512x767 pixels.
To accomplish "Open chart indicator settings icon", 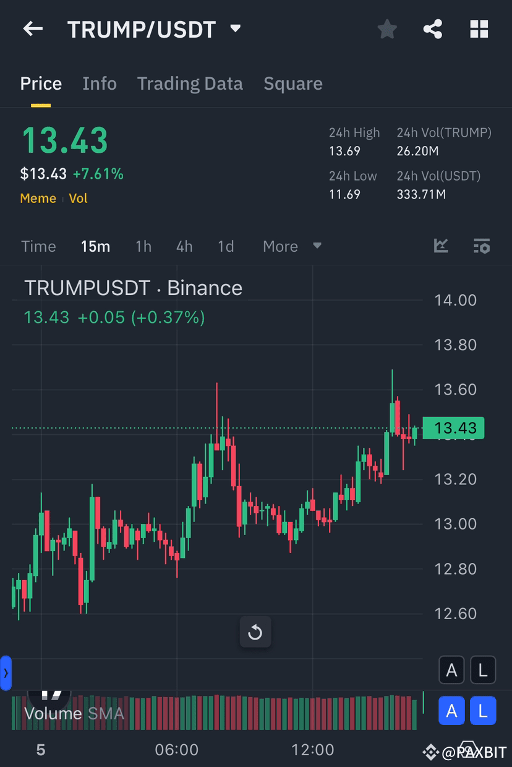I will coord(482,246).
